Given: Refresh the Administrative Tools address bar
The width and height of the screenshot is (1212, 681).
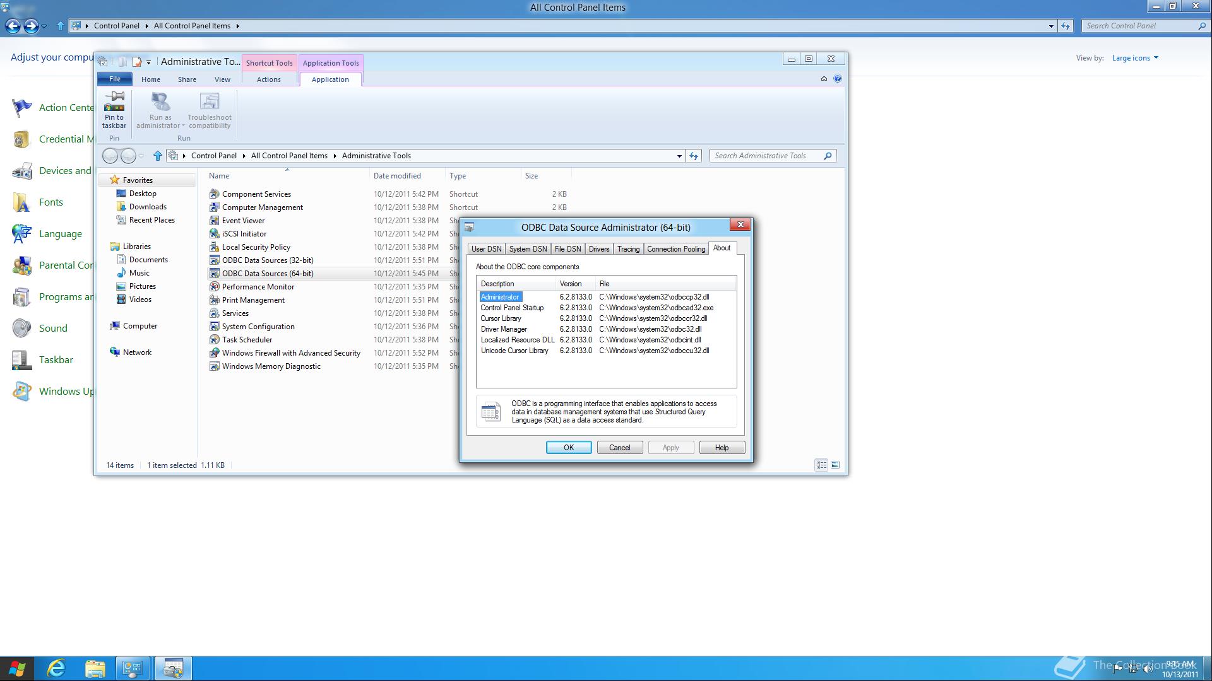Looking at the screenshot, I should click(694, 156).
